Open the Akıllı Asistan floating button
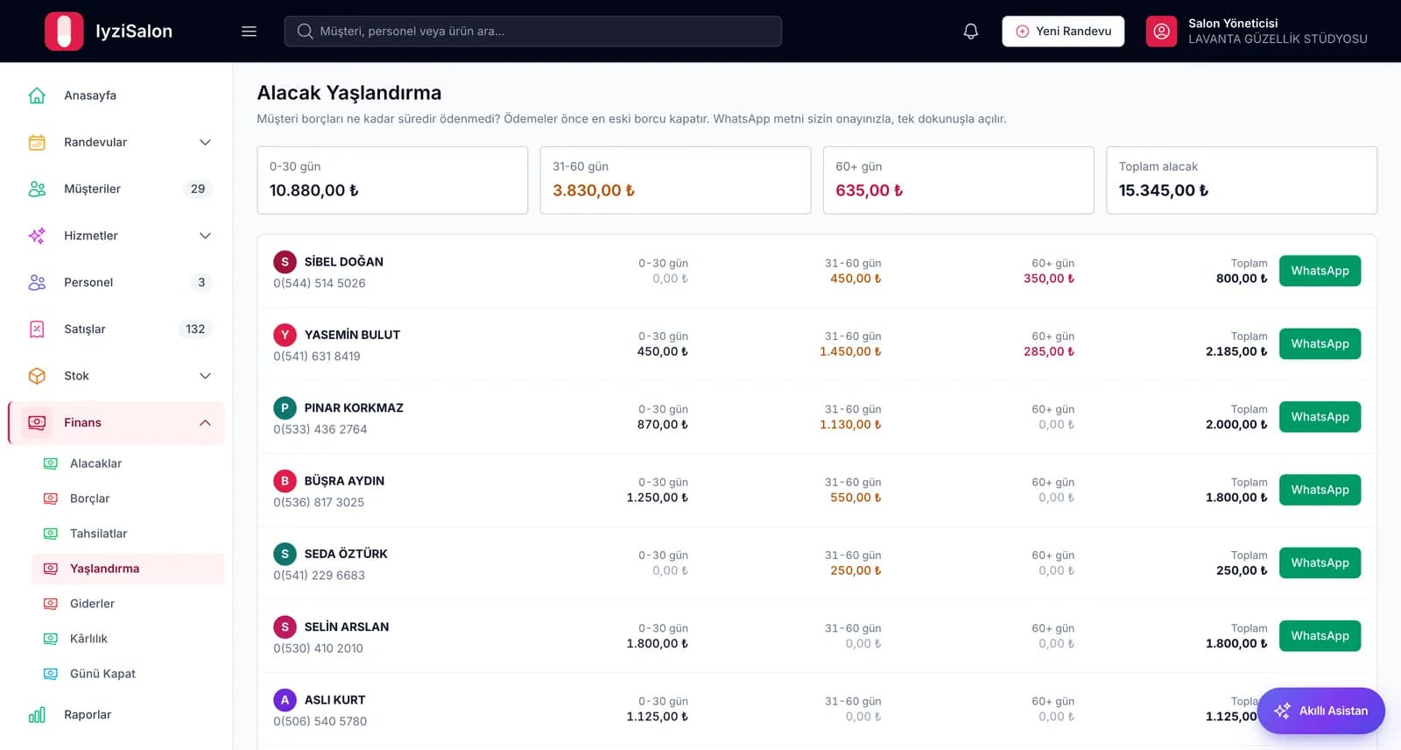This screenshot has height=750, width=1401. pyautogui.click(x=1320, y=711)
